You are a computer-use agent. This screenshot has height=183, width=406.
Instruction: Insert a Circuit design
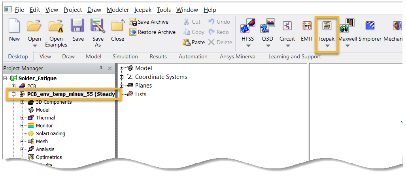click(287, 26)
